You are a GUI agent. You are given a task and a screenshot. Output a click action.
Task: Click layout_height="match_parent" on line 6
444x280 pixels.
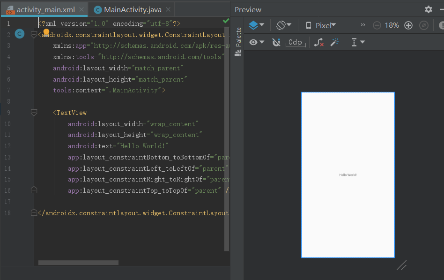click(120, 79)
